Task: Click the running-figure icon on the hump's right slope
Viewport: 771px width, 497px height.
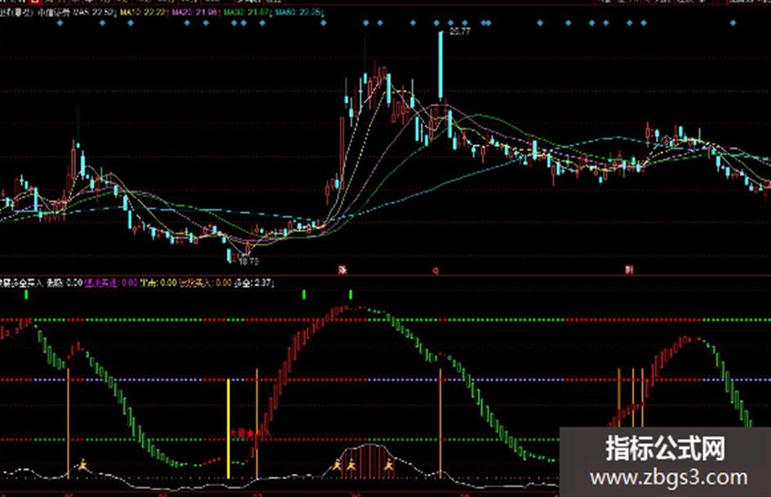Action: click(x=389, y=464)
